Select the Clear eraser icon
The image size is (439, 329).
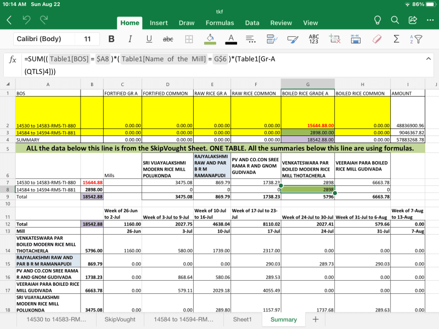pyautogui.click(x=377, y=39)
